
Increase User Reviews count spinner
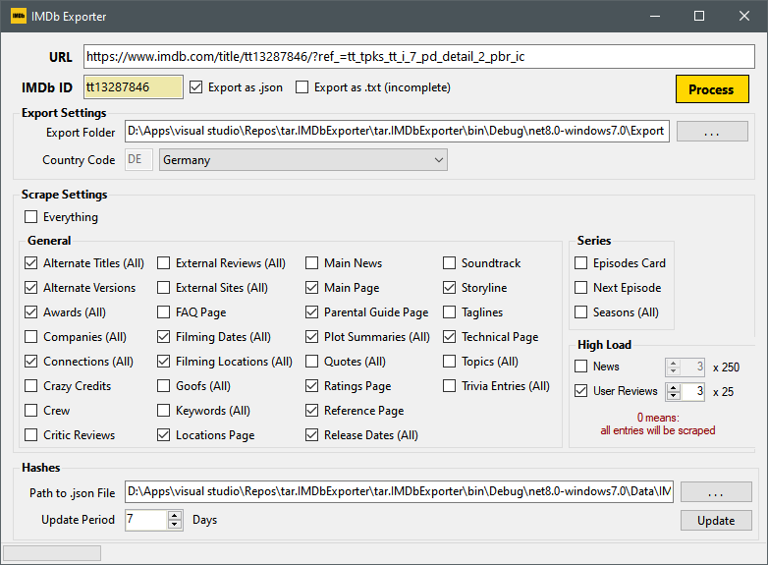[x=673, y=387]
